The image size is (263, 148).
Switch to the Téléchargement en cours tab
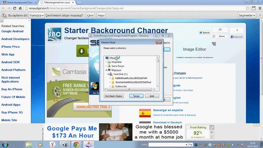tap(57, 2)
